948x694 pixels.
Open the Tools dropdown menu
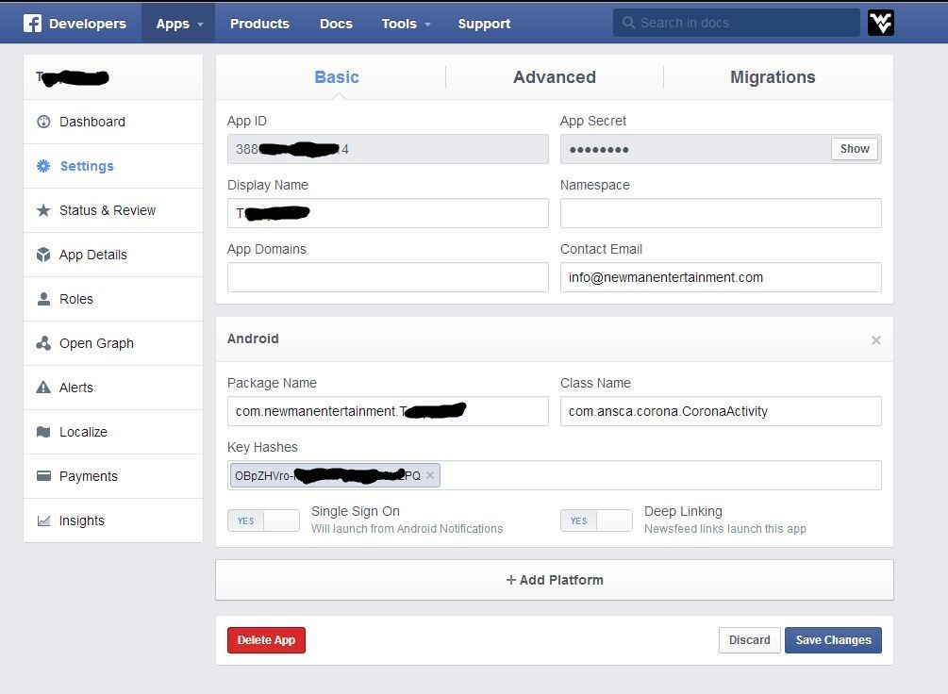point(406,24)
